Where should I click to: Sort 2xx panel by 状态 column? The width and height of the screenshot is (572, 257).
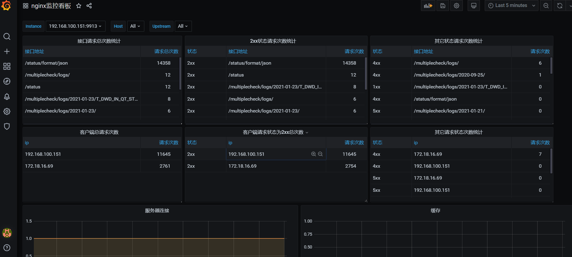pos(192,52)
